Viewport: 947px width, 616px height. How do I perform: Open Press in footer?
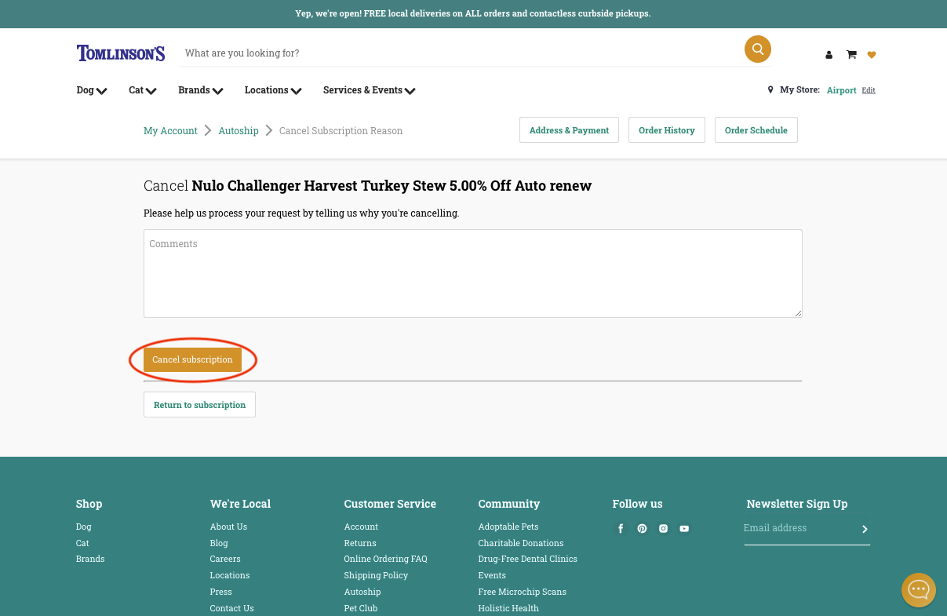[x=221, y=592]
